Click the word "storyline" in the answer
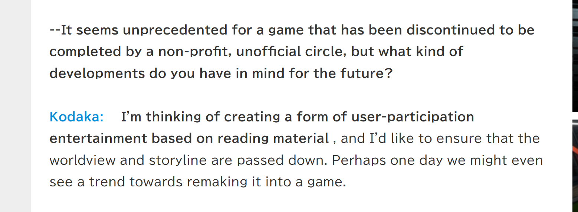Screen dimensions: 578x212 (178, 160)
